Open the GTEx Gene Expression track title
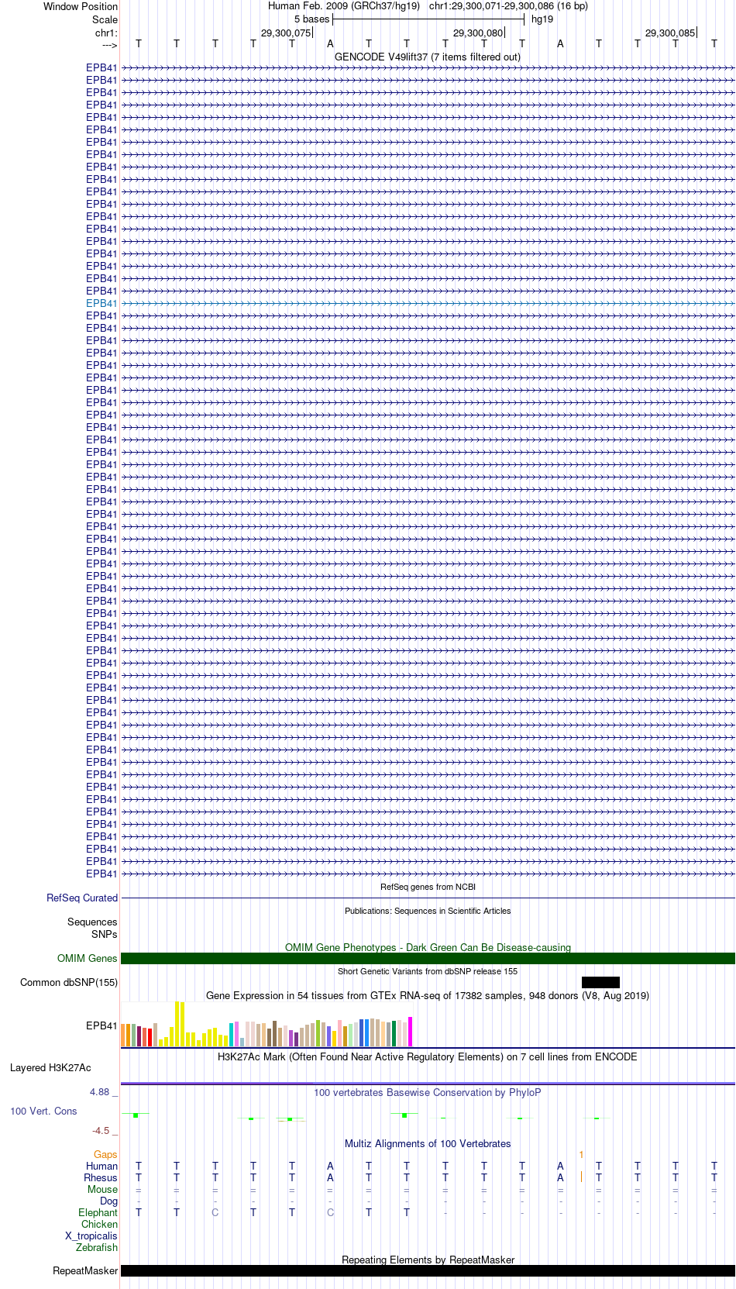736x1289 pixels. 428,995
